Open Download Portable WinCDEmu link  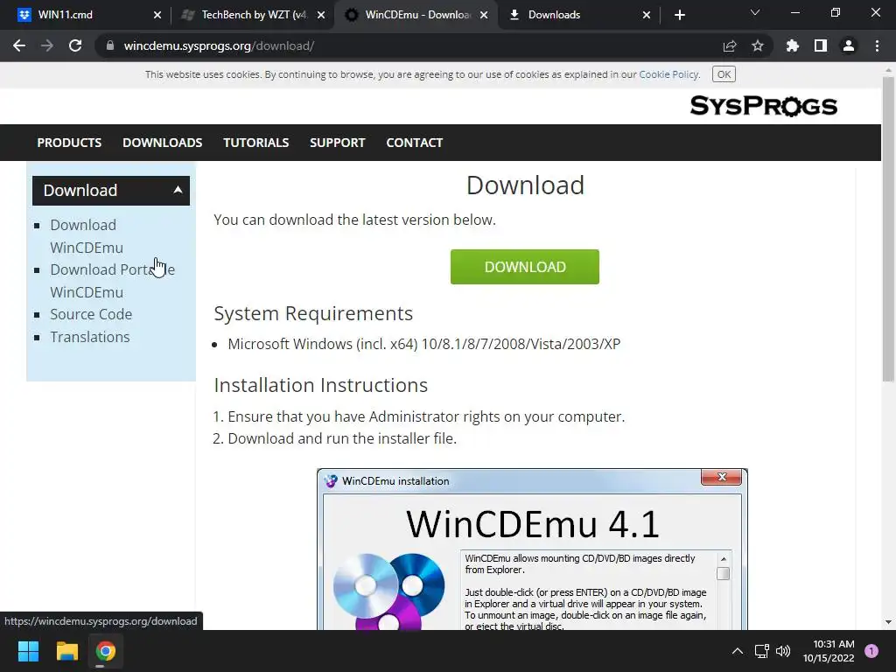pos(112,281)
